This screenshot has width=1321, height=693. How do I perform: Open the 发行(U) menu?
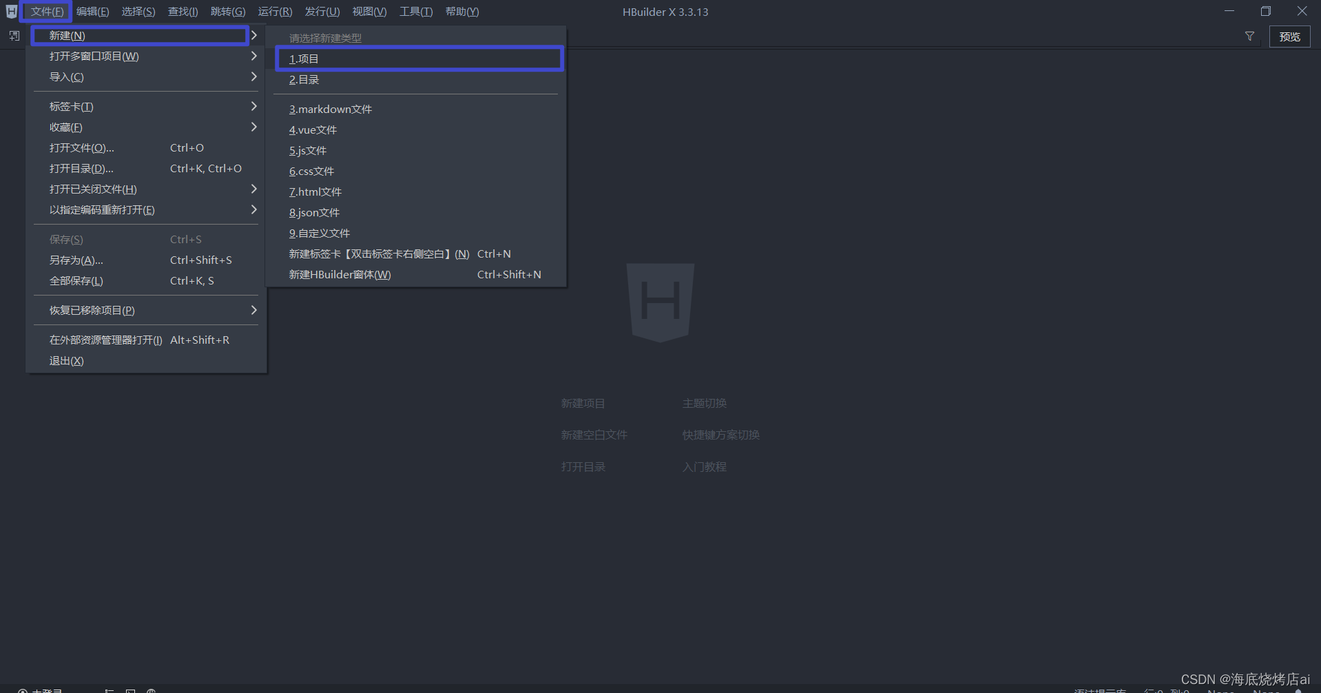[x=322, y=12]
